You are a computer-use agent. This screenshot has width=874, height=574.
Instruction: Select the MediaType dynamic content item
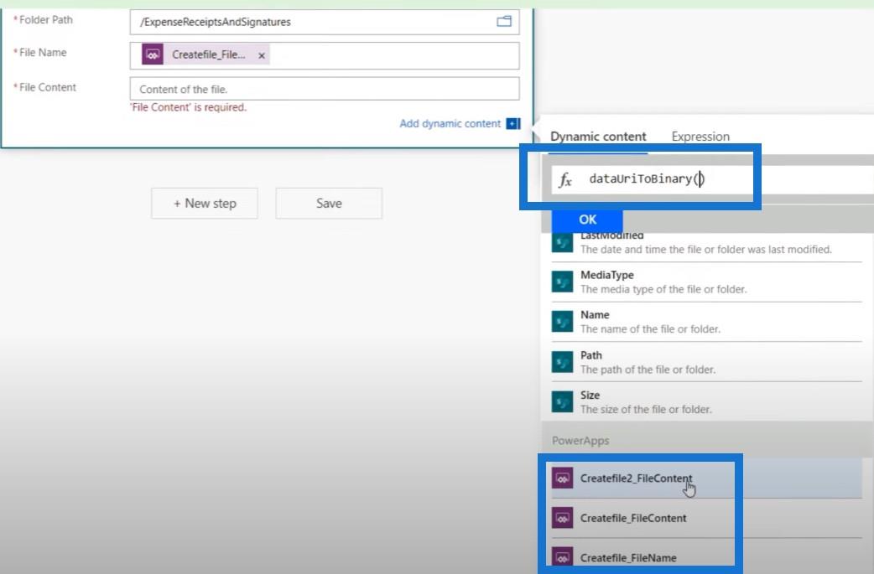click(706, 282)
